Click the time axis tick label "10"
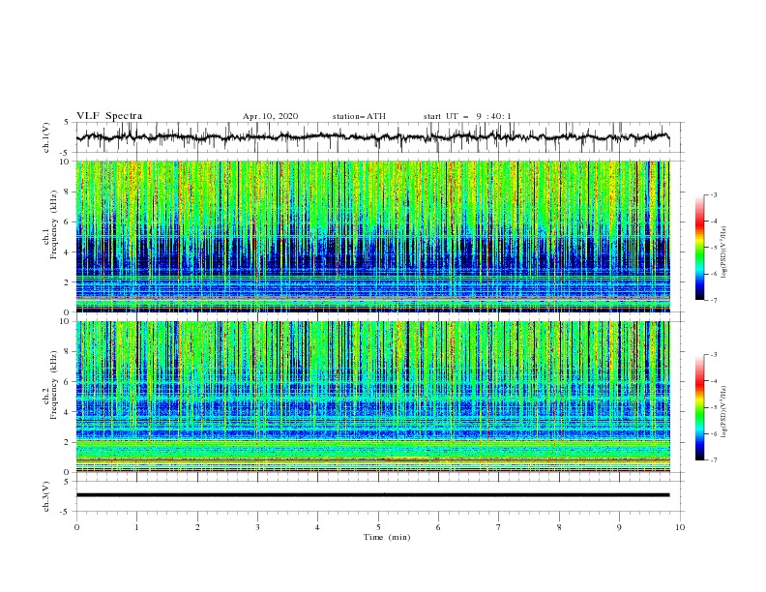The height and width of the screenshot is (592, 766). [x=680, y=527]
